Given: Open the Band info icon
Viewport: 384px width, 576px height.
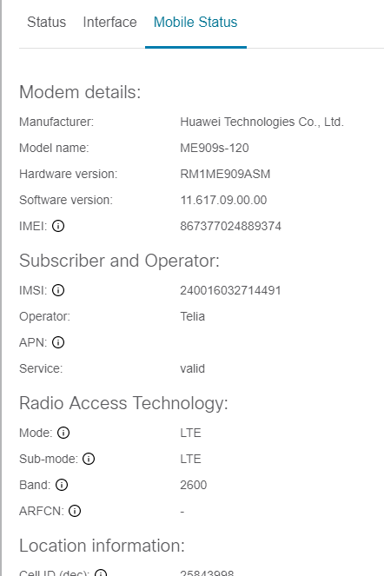Looking at the screenshot, I should 62,485.
